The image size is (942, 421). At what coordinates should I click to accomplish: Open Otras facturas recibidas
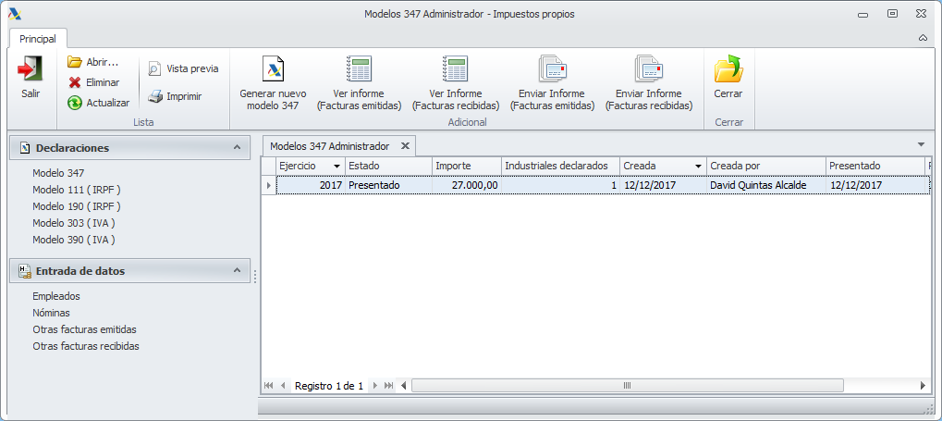coord(86,346)
